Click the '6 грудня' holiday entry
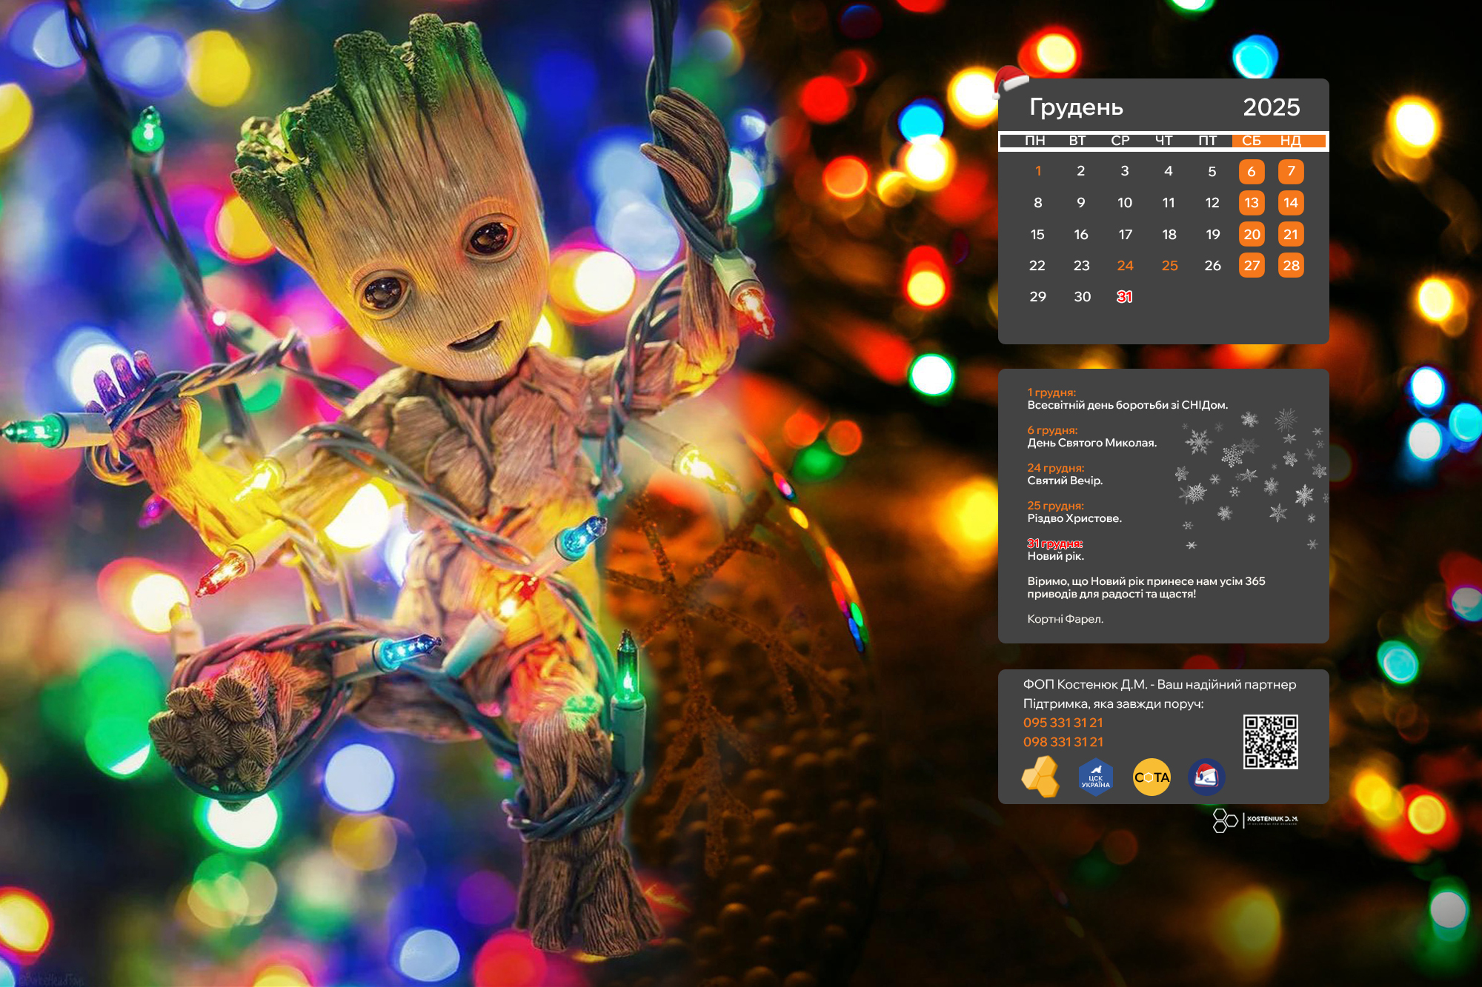The image size is (1482, 987). coord(1052,430)
